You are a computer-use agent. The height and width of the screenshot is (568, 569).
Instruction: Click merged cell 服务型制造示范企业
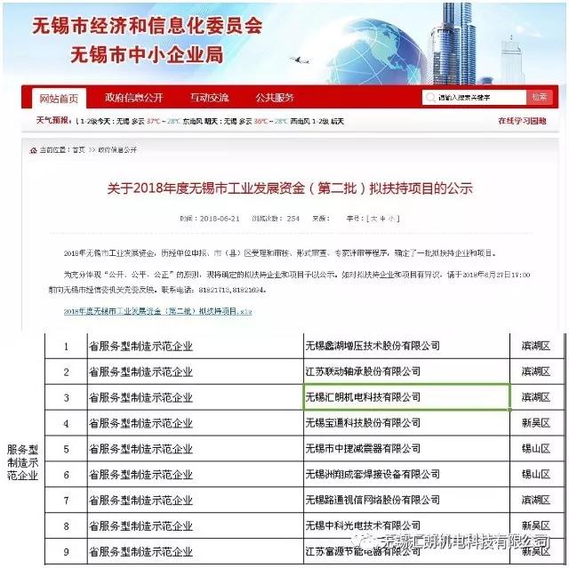(22, 462)
